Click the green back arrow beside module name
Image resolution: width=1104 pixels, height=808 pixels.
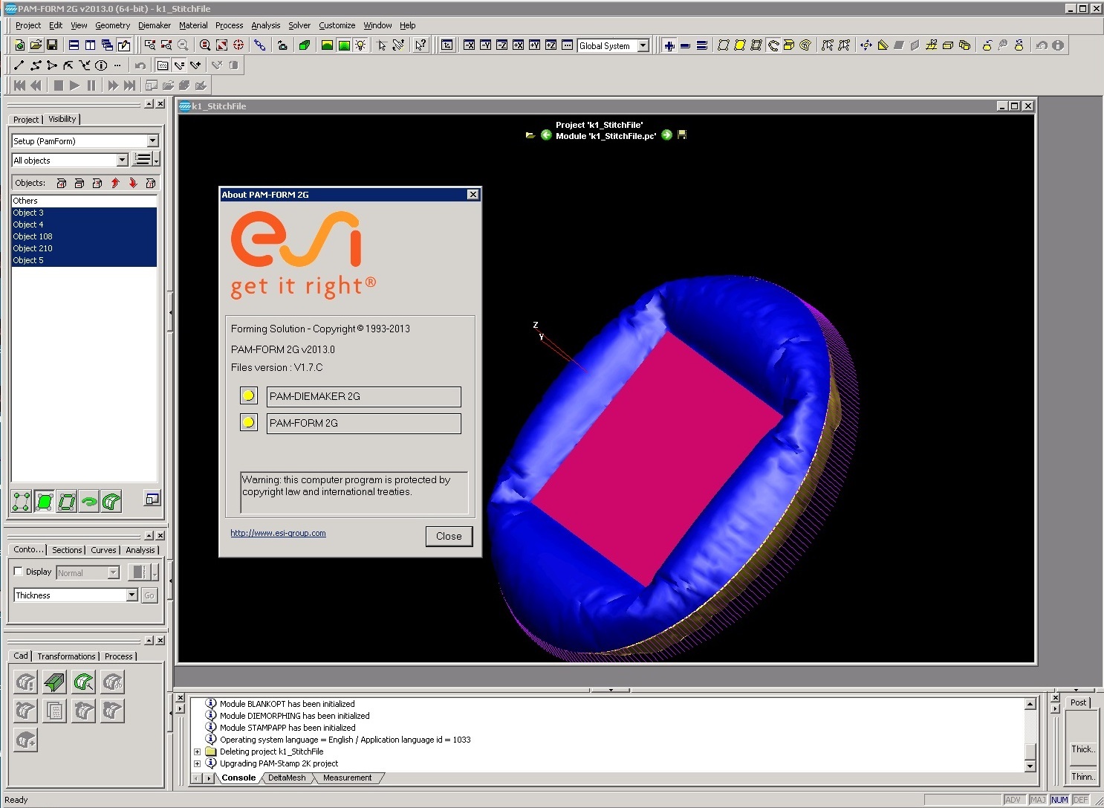pyautogui.click(x=546, y=135)
